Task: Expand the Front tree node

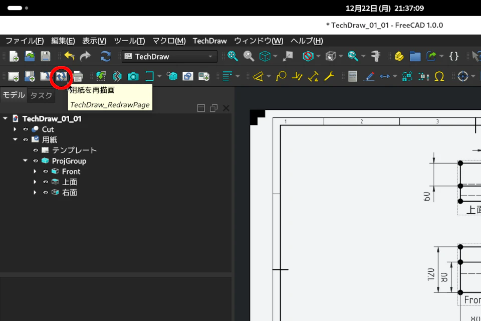Action: (x=35, y=172)
